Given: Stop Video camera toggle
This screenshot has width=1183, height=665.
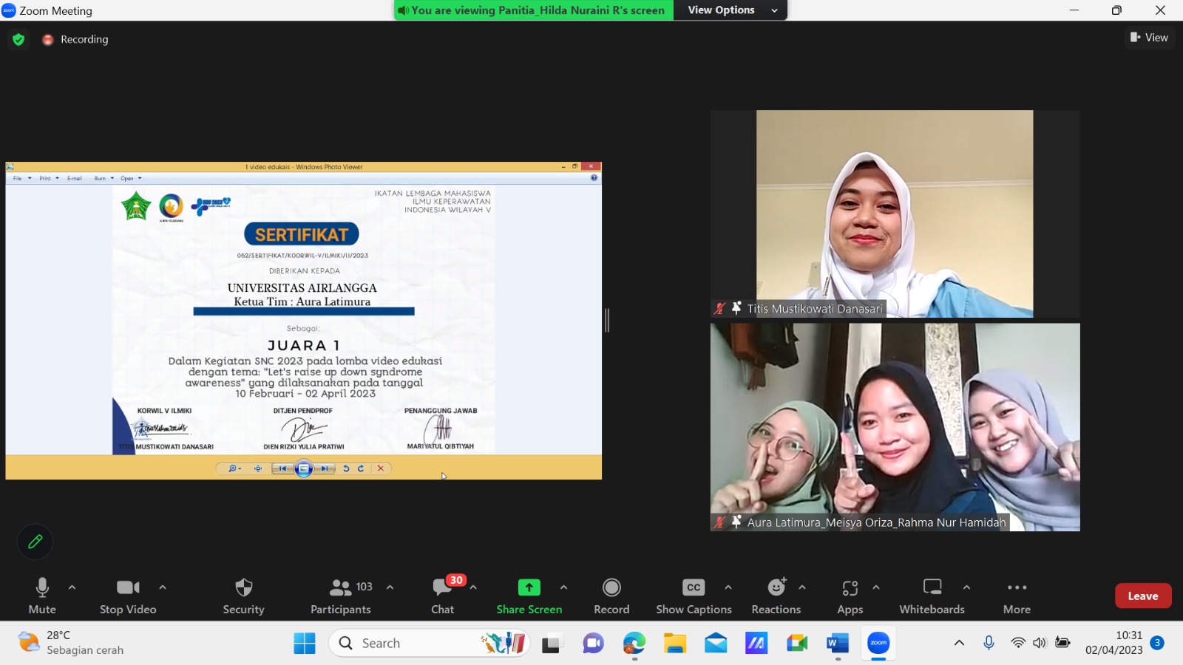Looking at the screenshot, I should click(x=128, y=588).
